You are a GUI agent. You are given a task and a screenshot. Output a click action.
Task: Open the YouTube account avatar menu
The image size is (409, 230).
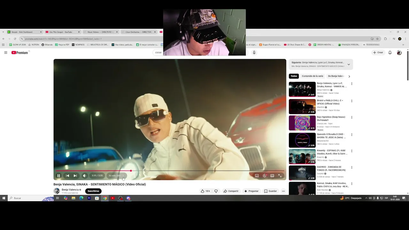(399, 52)
